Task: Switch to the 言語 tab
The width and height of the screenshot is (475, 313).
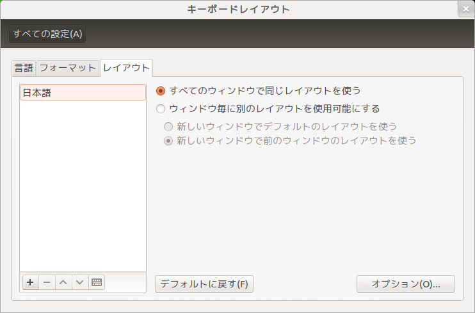Action: click(x=24, y=68)
